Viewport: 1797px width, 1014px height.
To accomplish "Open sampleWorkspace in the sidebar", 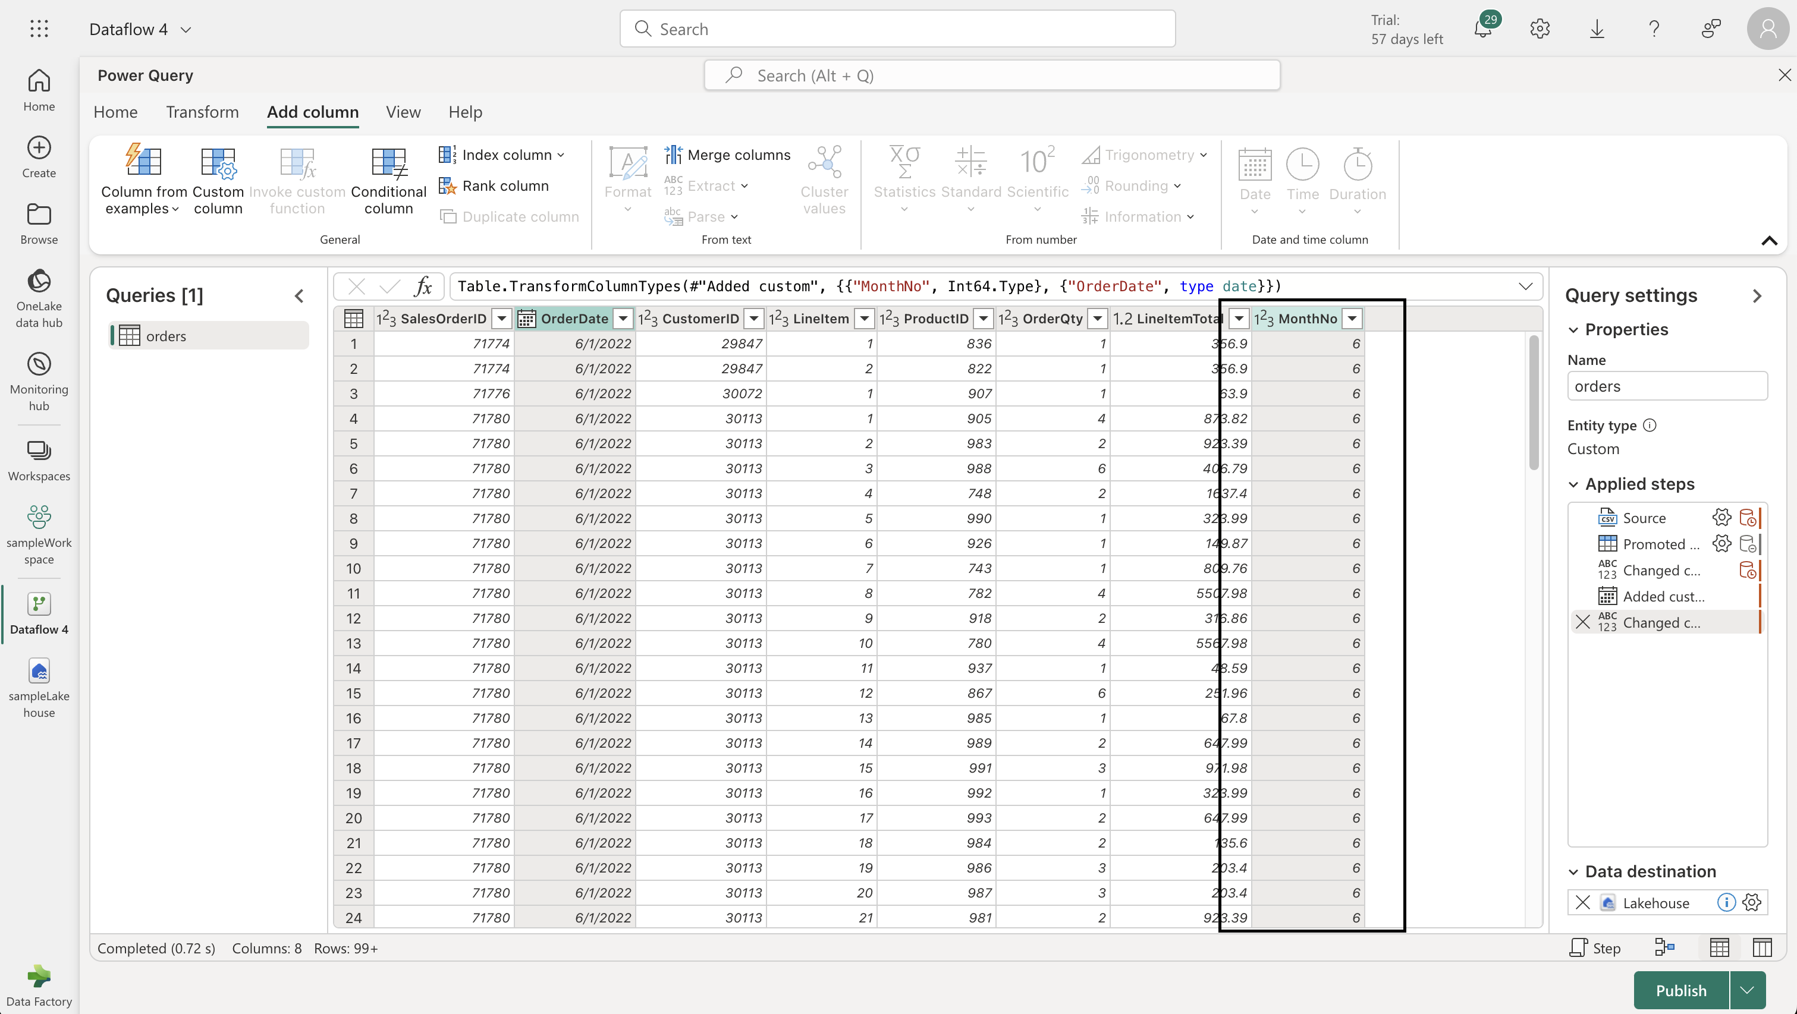I will 39,535.
